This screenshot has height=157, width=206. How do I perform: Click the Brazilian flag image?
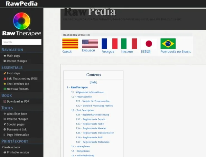click(168, 43)
